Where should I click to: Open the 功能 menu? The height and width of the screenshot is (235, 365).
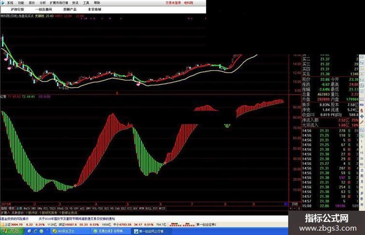click(x=21, y=3)
